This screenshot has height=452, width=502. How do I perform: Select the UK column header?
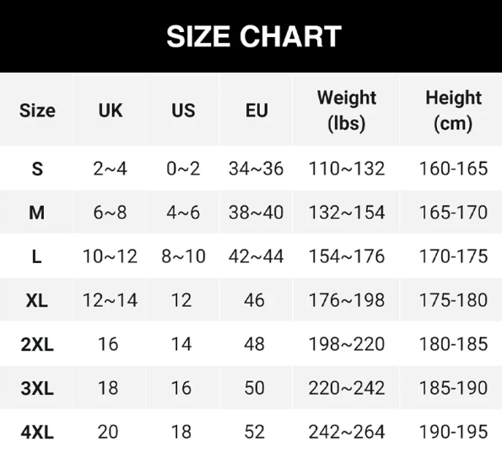[111, 110]
